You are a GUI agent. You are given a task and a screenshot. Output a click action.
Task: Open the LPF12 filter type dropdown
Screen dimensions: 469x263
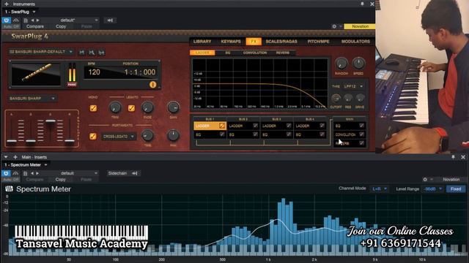tap(353, 86)
